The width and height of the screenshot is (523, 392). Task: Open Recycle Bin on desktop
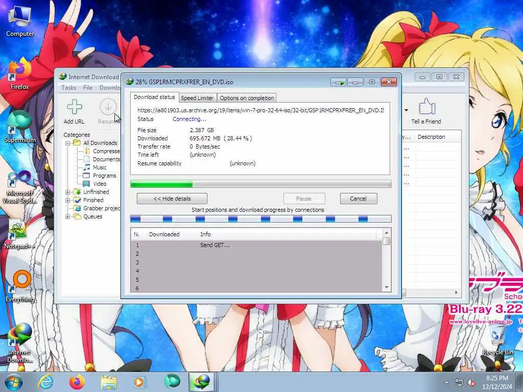click(x=497, y=340)
